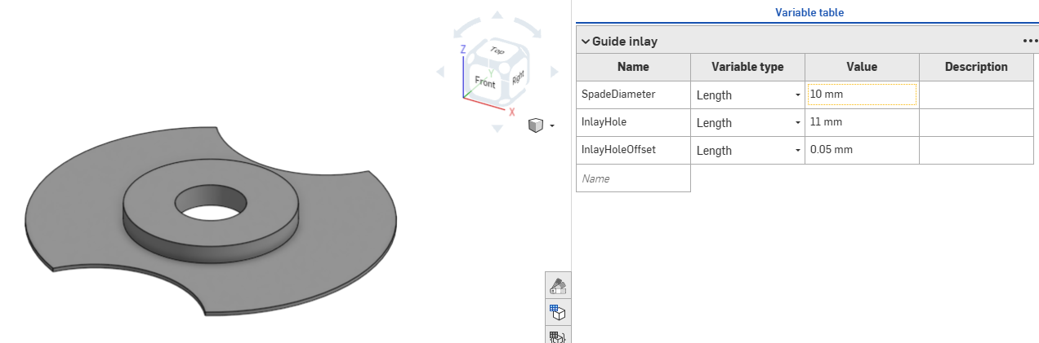Open the custom tables panel icon
1039x343 pixels.
point(559,335)
